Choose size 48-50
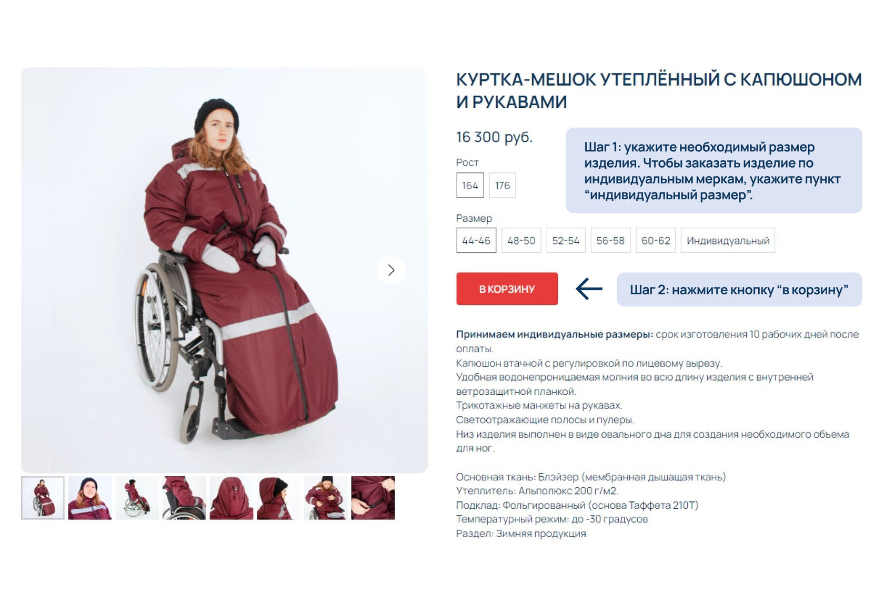The image size is (884, 595). pyautogui.click(x=521, y=240)
